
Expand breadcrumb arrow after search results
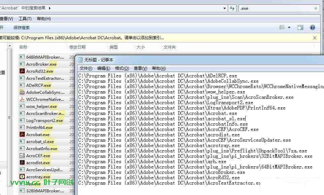click(x=49, y=8)
